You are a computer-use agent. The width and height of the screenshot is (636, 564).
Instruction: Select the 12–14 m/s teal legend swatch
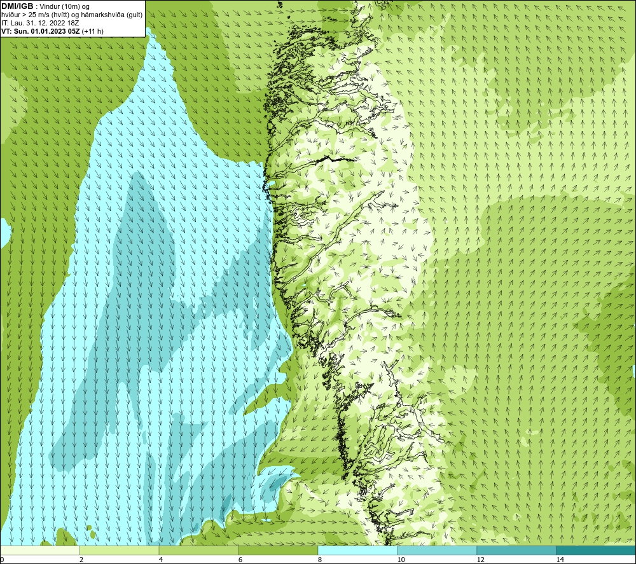point(516,551)
